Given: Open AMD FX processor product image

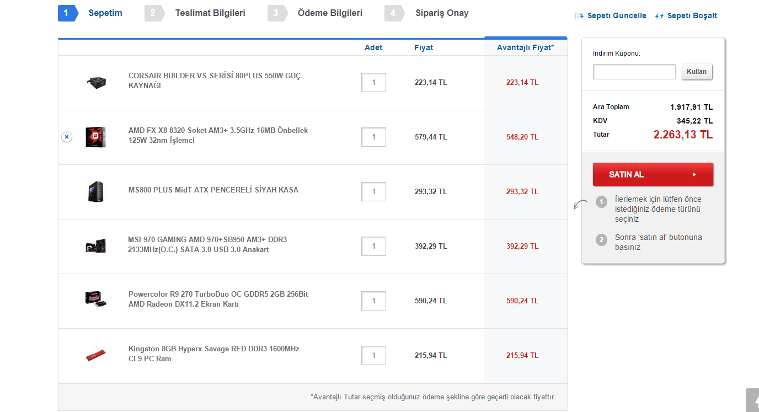Looking at the screenshot, I should (x=95, y=137).
